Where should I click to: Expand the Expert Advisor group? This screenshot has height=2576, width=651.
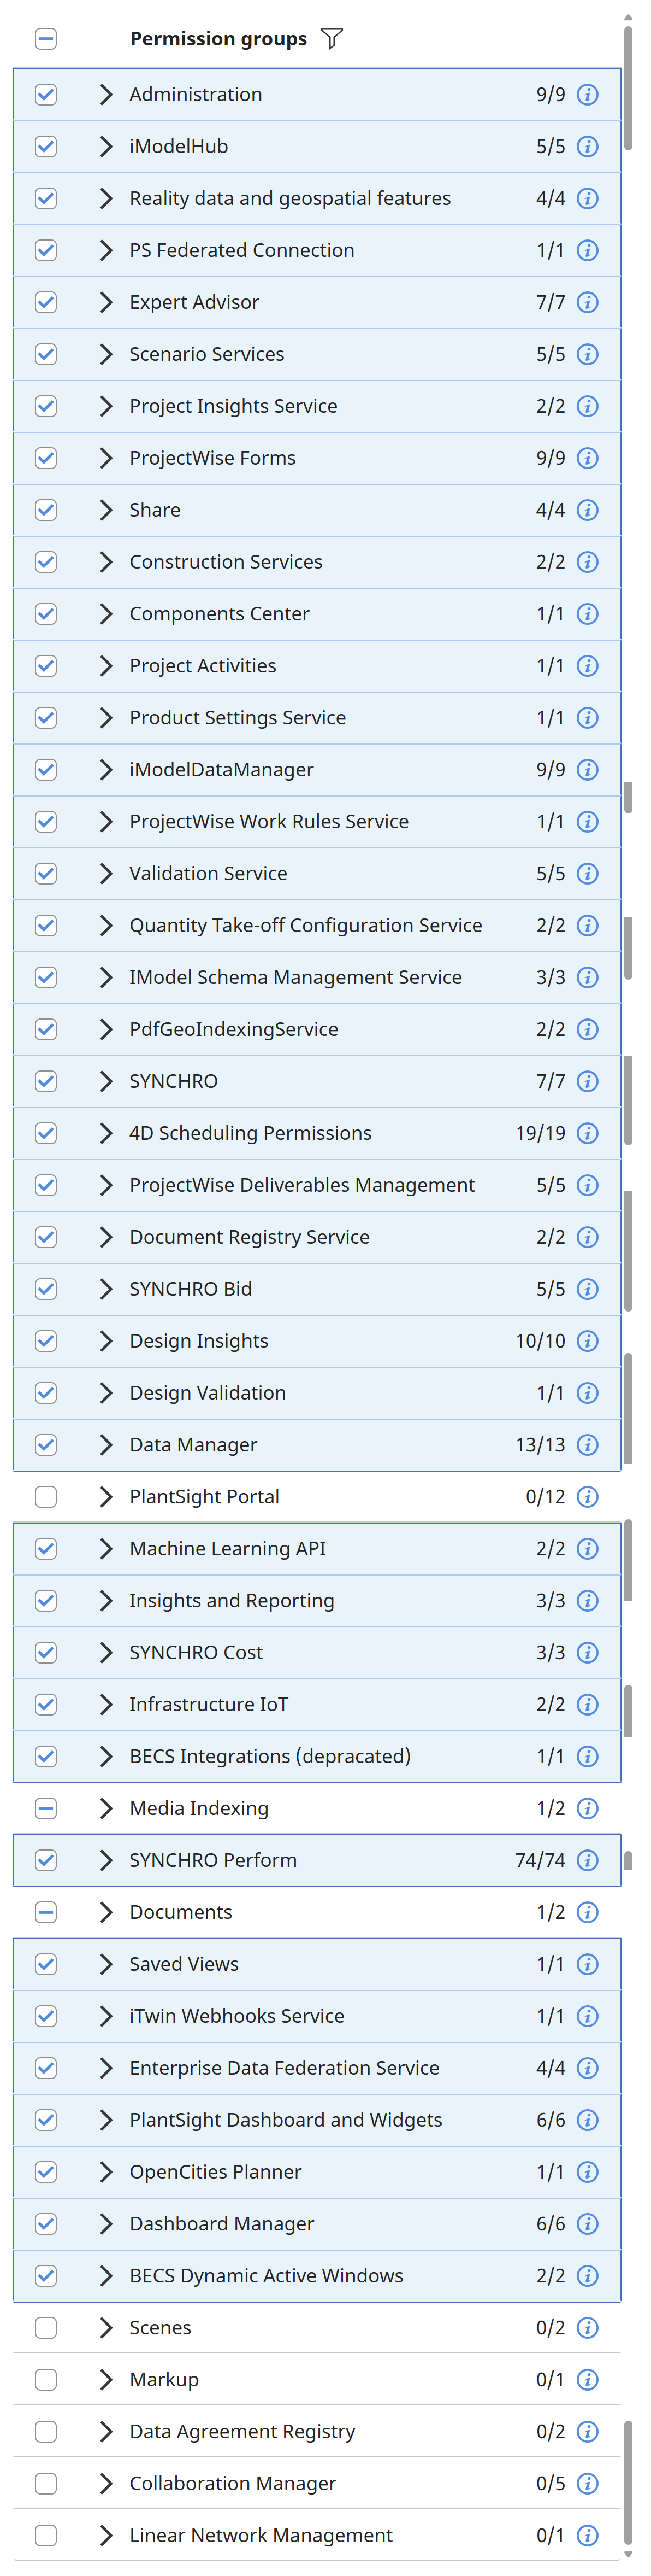(106, 302)
